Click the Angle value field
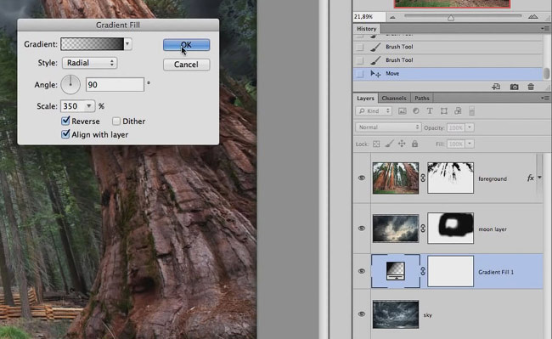Screen dimensions: 552x339 tap(115, 84)
